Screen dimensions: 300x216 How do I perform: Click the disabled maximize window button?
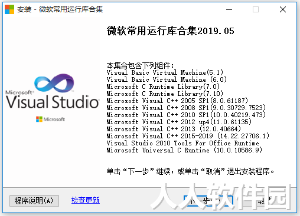(x=256, y=9)
